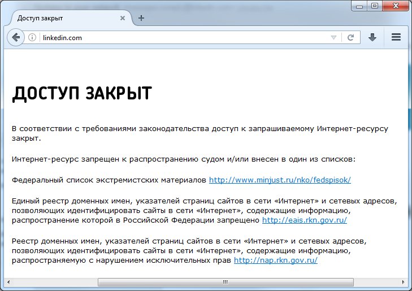The height and width of the screenshot is (291, 412).
Task: Open the minjust.ru fedspisok link
Action: tap(280, 180)
